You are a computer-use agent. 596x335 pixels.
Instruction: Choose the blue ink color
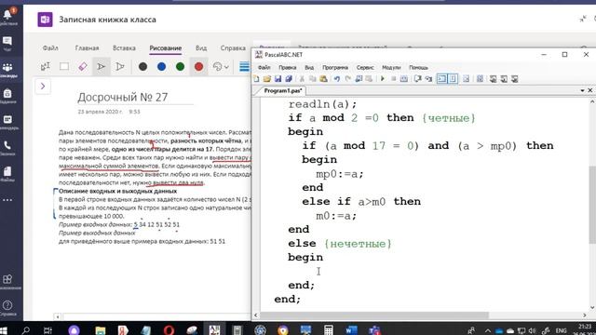(x=161, y=66)
